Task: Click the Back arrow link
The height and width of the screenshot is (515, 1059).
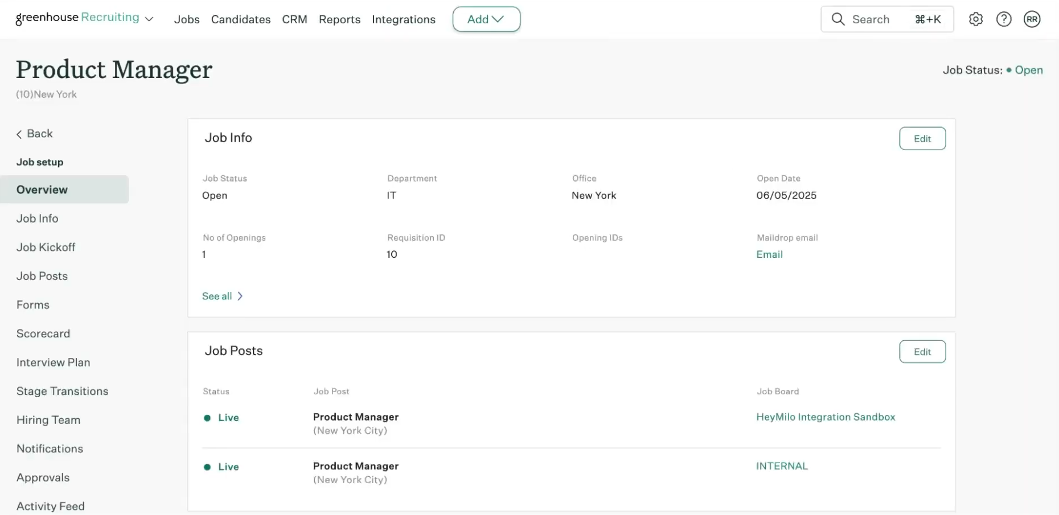Action: point(34,134)
